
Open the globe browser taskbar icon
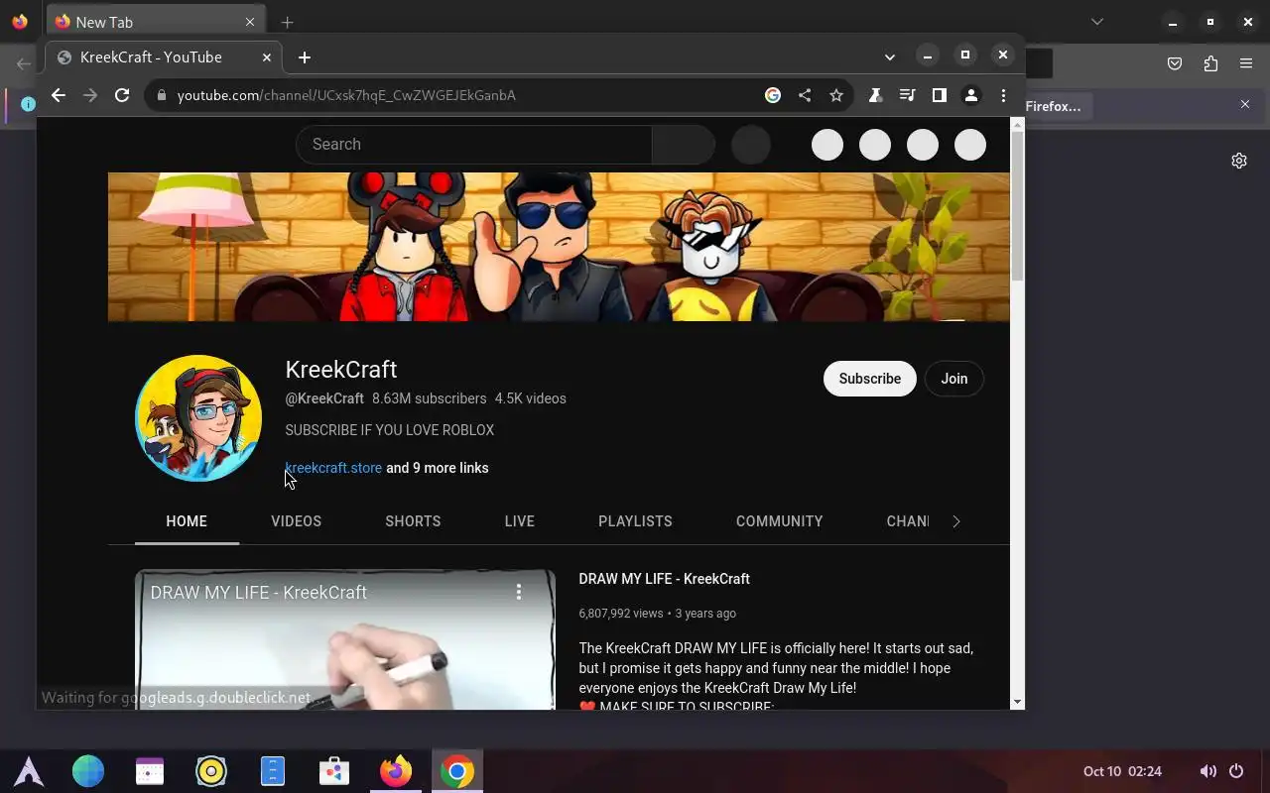[88, 771]
